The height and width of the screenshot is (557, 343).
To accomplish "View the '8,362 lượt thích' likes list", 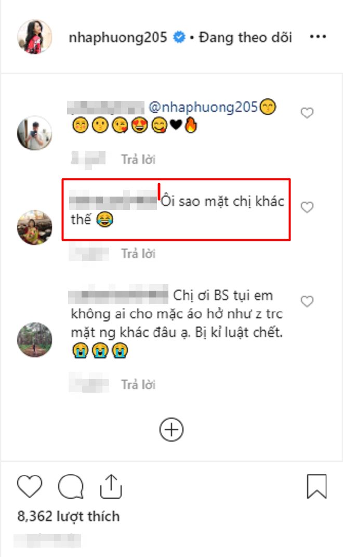I will point(69,516).
